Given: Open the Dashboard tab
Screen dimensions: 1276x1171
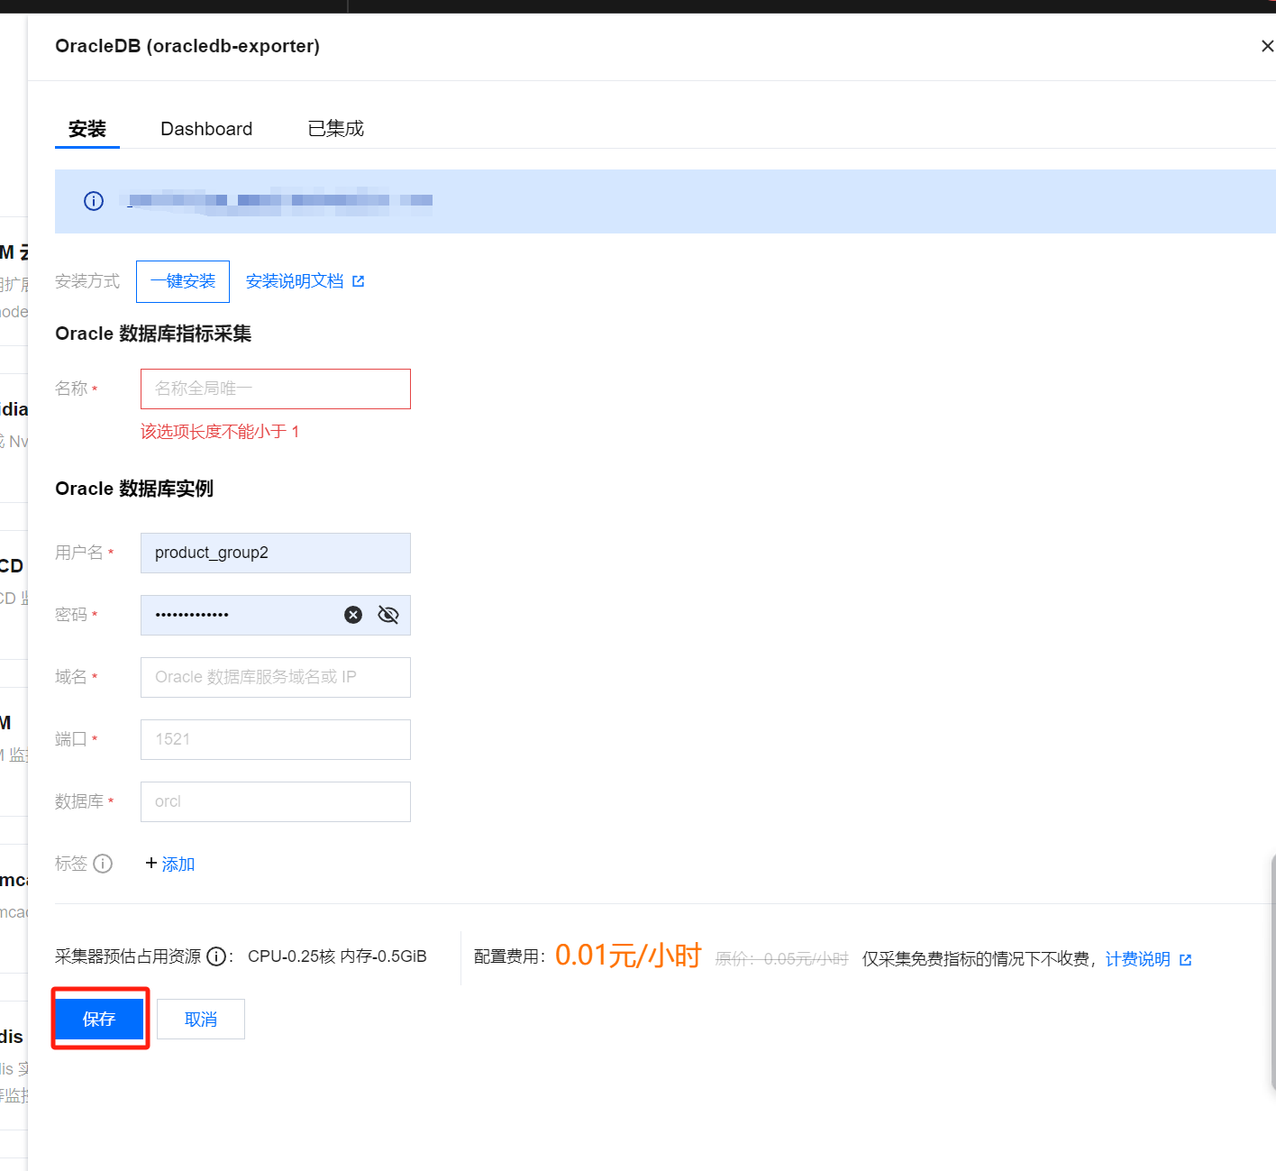Looking at the screenshot, I should point(206,129).
